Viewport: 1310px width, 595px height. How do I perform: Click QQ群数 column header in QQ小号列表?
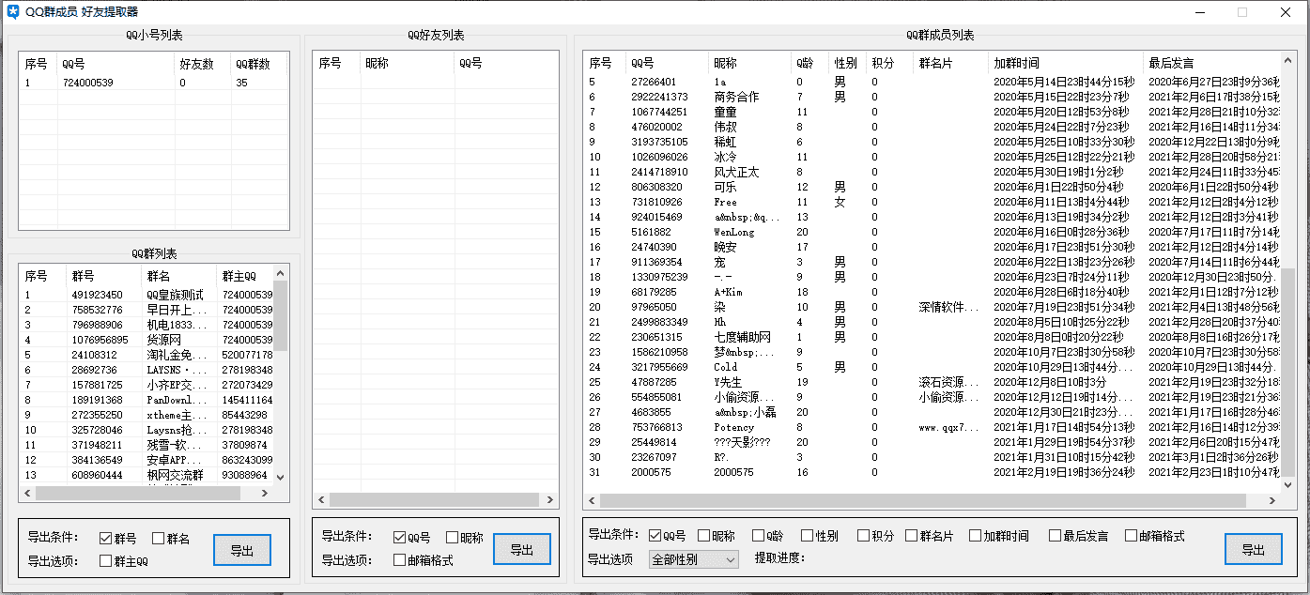pyautogui.click(x=258, y=64)
